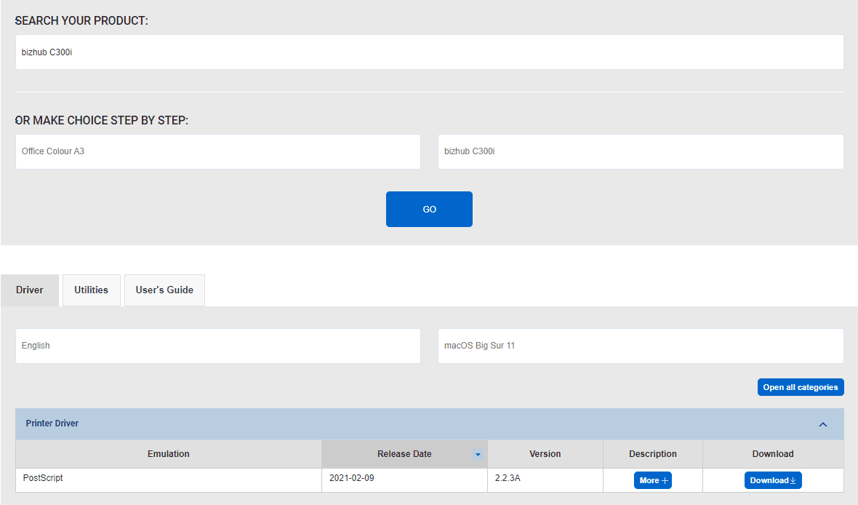858x505 pixels.
Task: Click the Emulation column header
Action: pos(169,454)
